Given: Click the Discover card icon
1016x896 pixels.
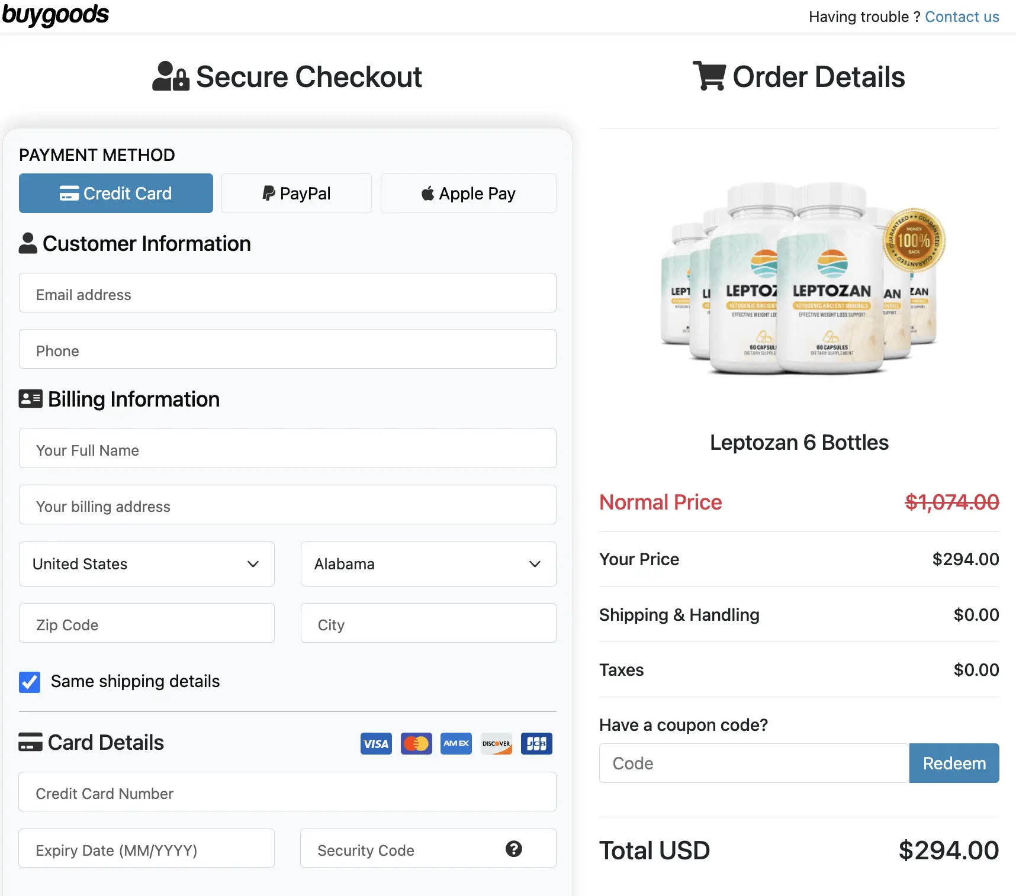Looking at the screenshot, I should (x=496, y=744).
